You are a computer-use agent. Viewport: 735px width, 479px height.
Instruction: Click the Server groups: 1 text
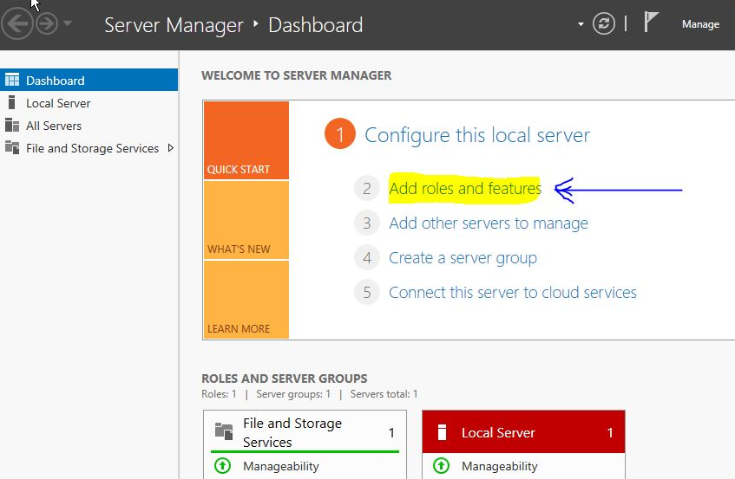[293, 394]
